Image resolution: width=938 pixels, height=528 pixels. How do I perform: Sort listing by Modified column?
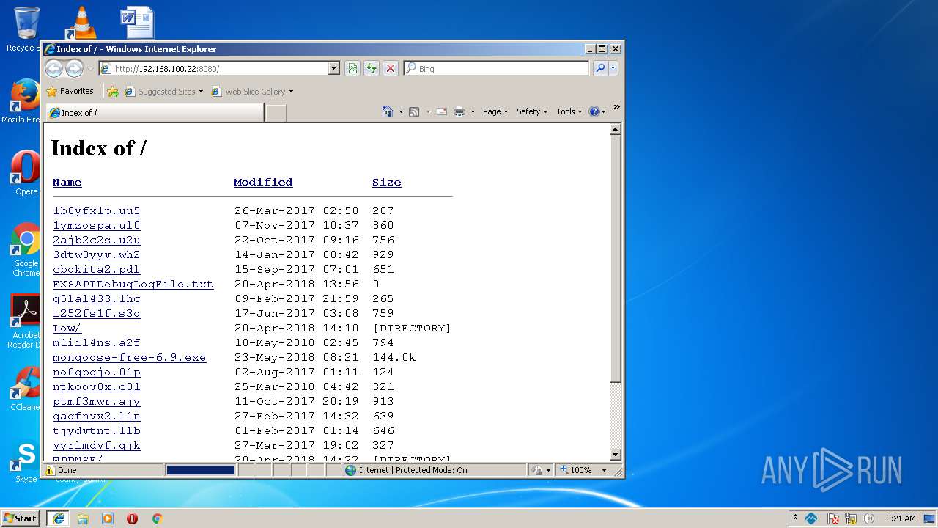pos(263,182)
